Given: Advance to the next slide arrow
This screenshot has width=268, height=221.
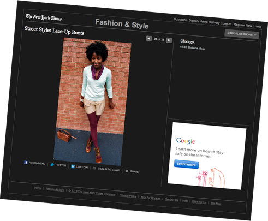Looking at the screenshot, I should click(x=169, y=40).
